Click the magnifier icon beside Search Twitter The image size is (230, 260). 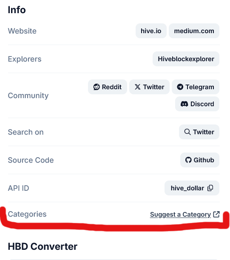coord(187,132)
